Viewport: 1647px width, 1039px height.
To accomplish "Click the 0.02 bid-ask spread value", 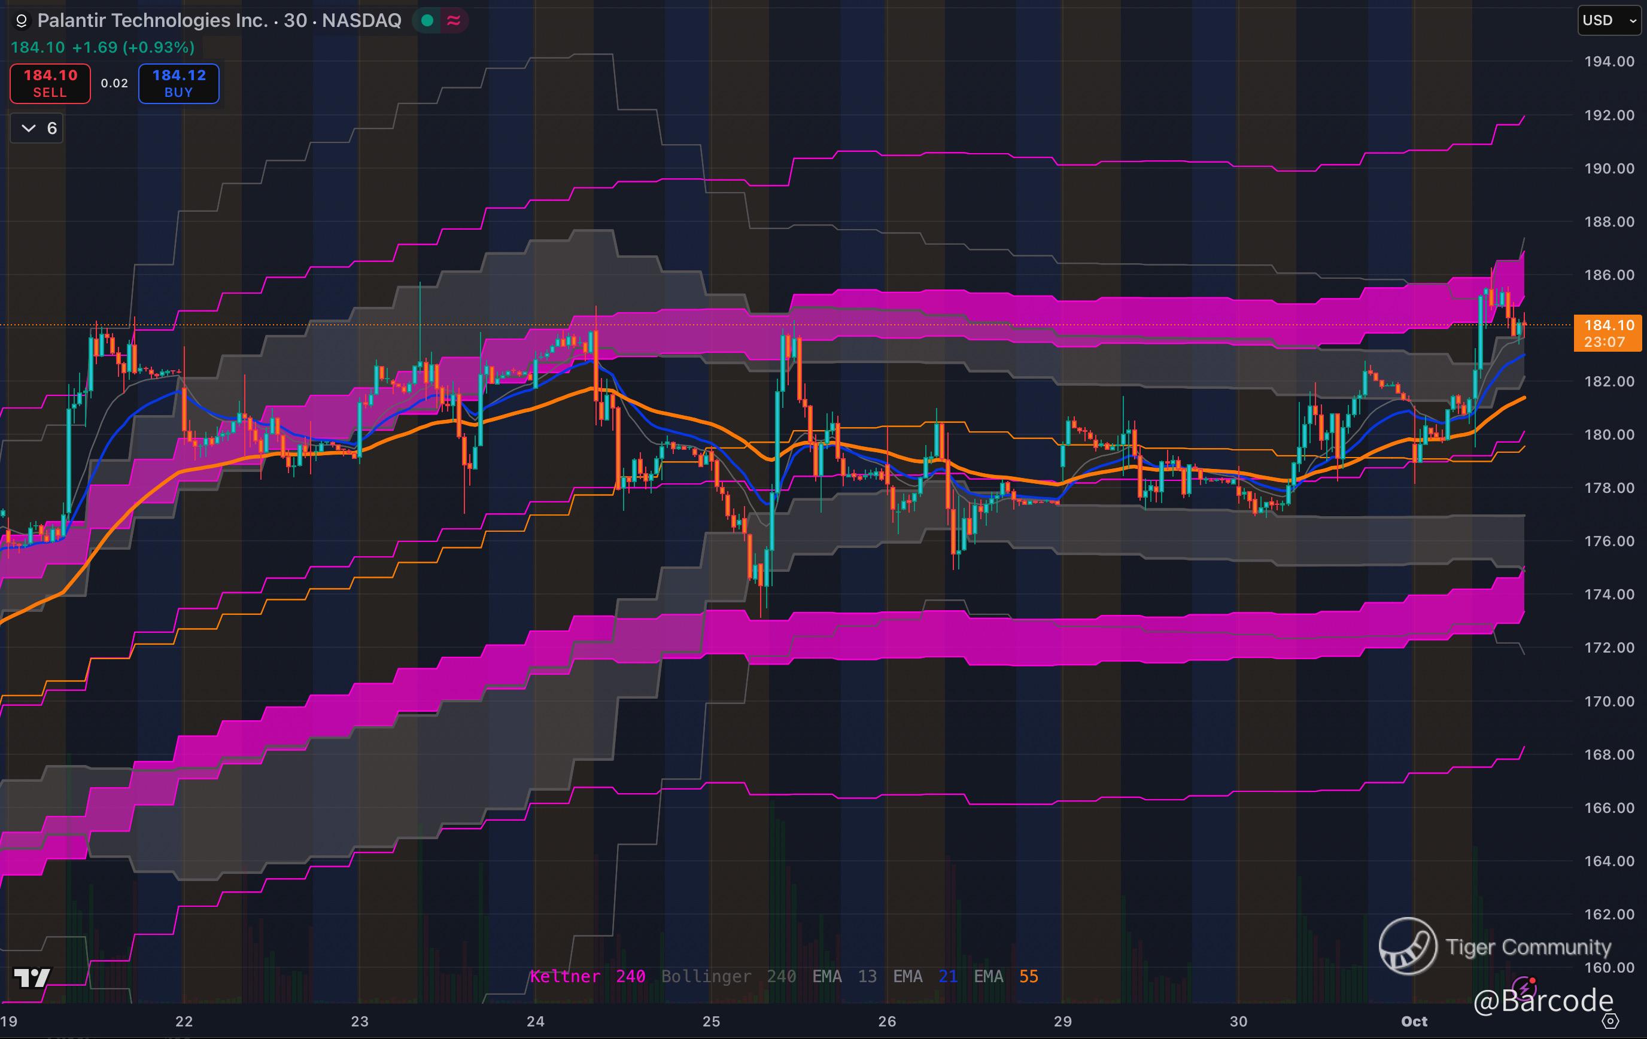I will 114,83.
